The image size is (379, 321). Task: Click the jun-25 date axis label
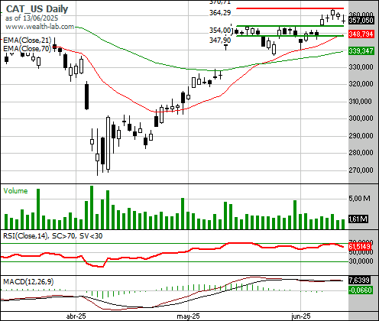click(x=301, y=316)
